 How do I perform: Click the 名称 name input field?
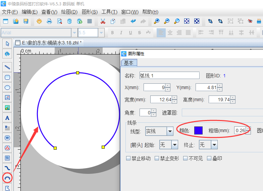point(169,76)
